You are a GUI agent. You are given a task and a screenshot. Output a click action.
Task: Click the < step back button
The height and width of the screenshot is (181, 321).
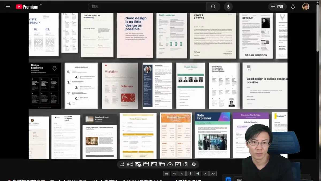[x=182, y=174]
